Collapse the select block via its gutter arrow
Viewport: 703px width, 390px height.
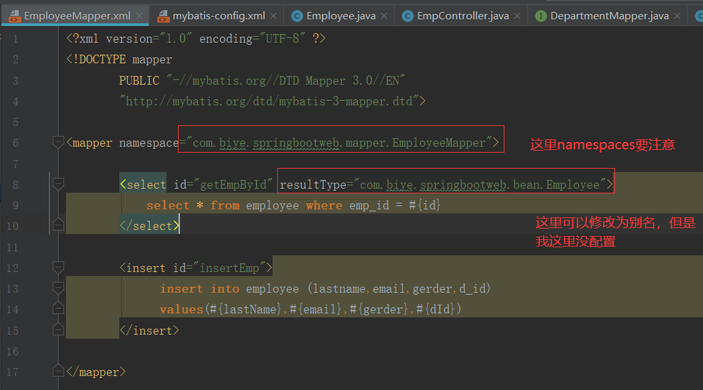(58, 183)
